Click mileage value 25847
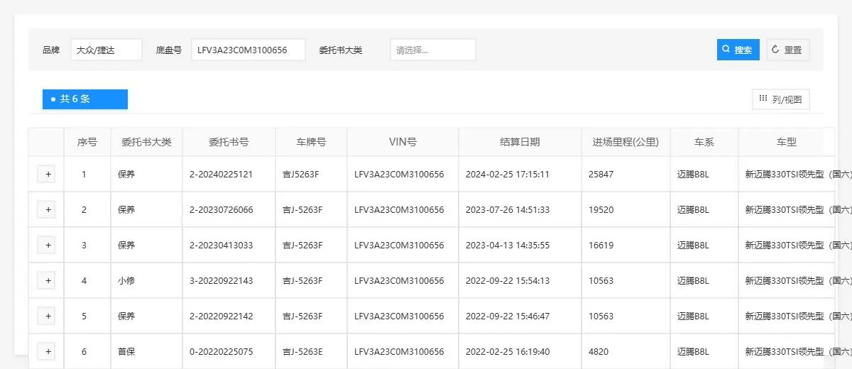Screen dimensions: 852x369 click(x=601, y=175)
